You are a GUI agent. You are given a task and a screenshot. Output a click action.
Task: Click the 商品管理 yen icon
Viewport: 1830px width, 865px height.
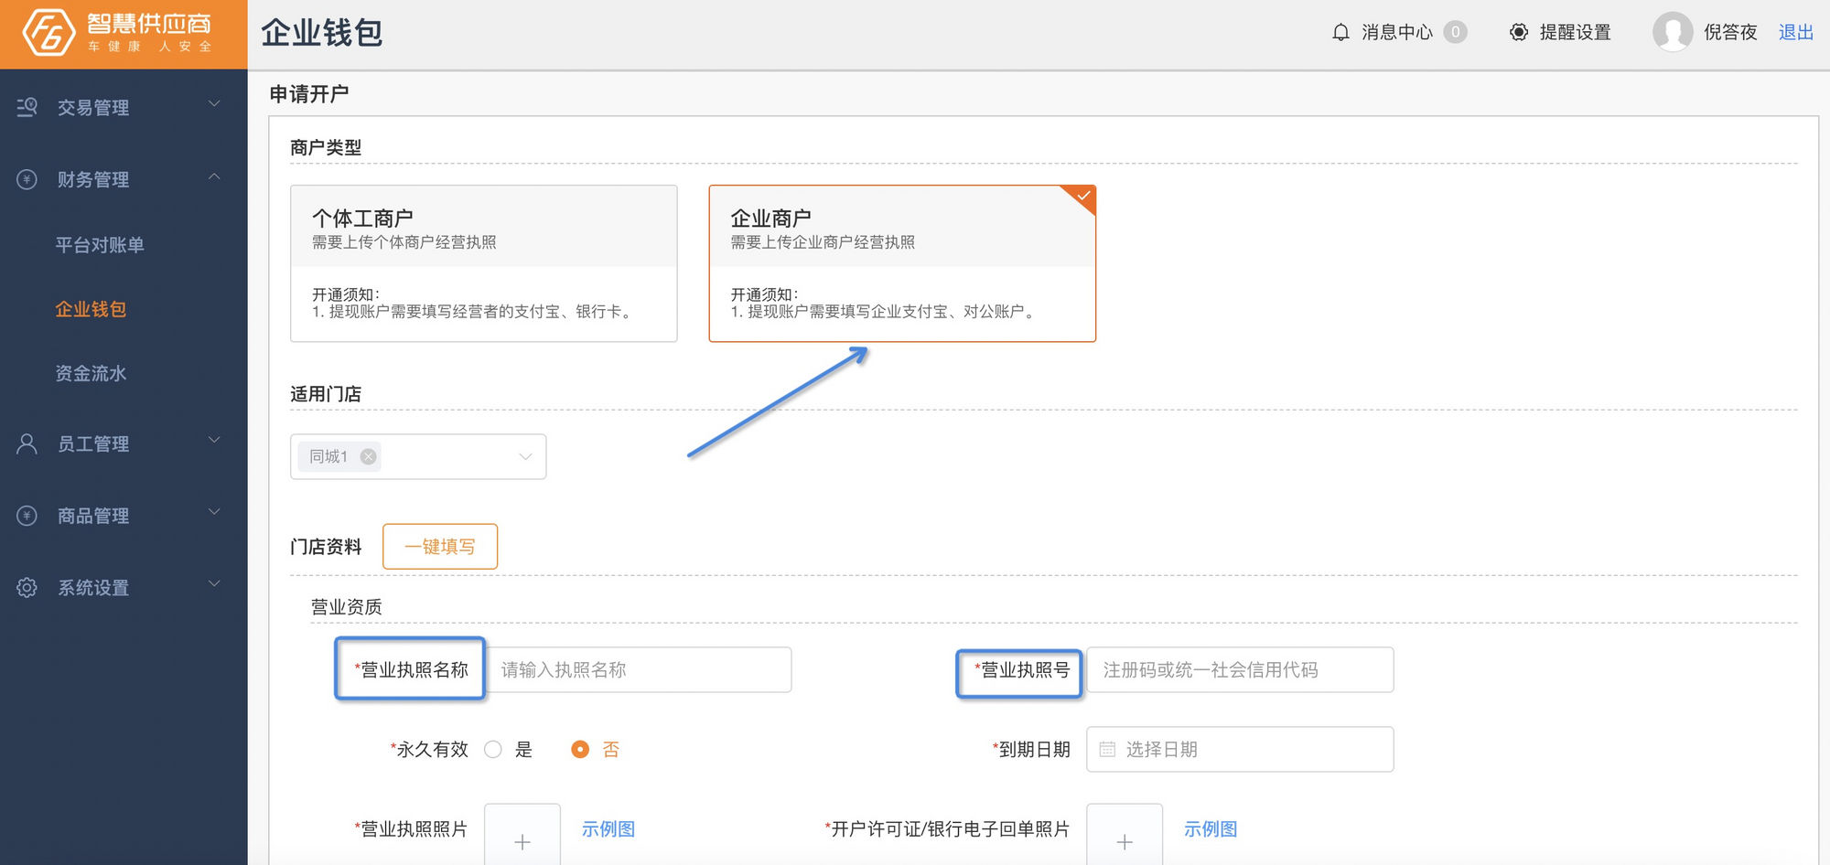coord(27,516)
